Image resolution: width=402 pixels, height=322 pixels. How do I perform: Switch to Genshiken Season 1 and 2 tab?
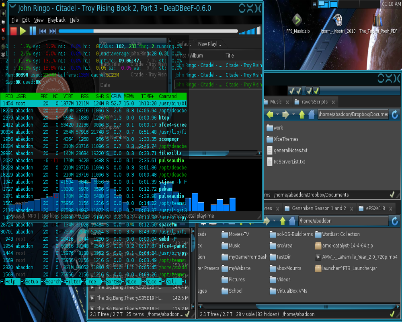pos(316,208)
